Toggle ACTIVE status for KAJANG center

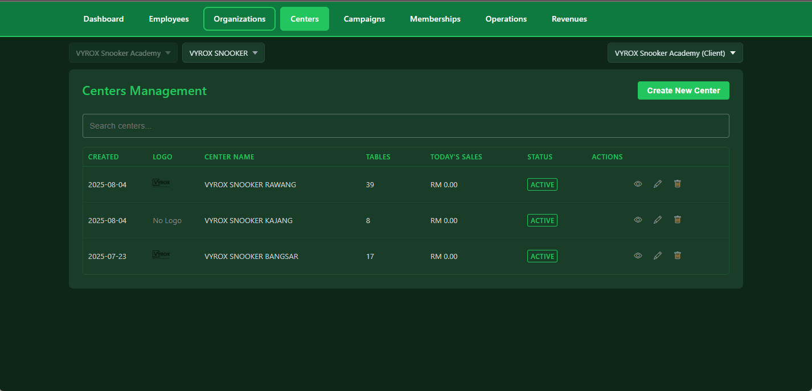[x=542, y=220]
